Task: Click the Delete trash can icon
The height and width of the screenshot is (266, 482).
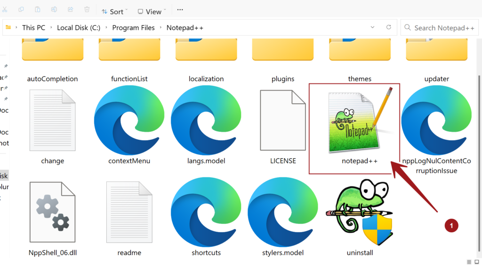Action: coord(87,10)
